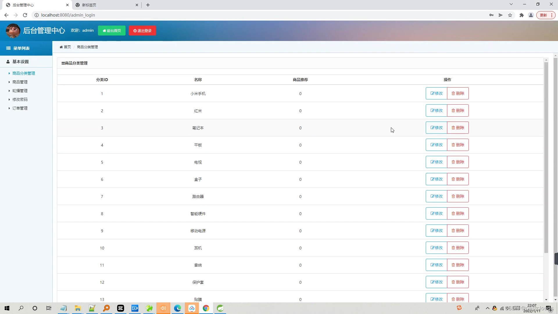This screenshot has width=558, height=314.
Task: Bookmark this page with star icon
Action: [x=510, y=15]
